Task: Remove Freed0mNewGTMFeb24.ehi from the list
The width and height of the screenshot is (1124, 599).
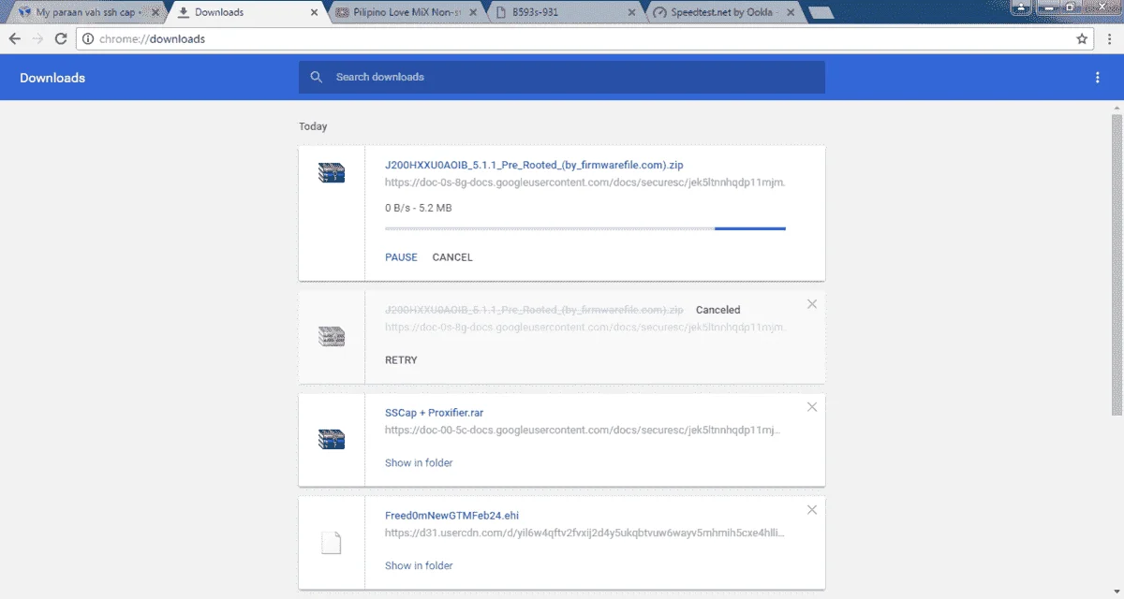Action: (812, 510)
